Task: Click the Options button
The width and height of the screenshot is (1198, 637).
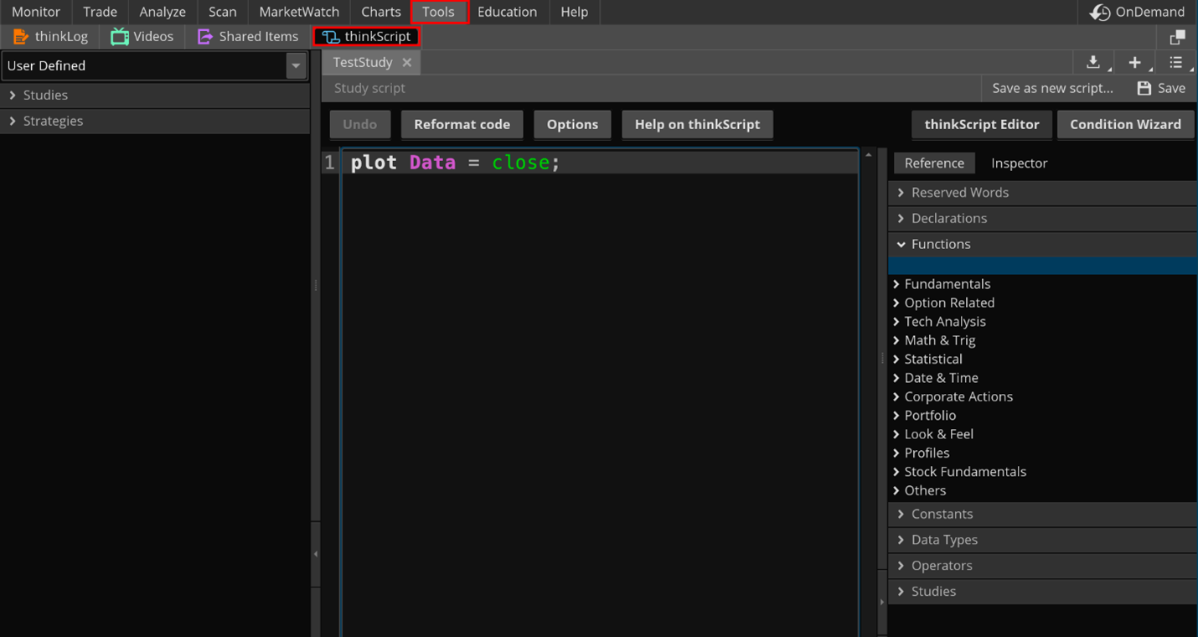Action: tap(572, 124)
